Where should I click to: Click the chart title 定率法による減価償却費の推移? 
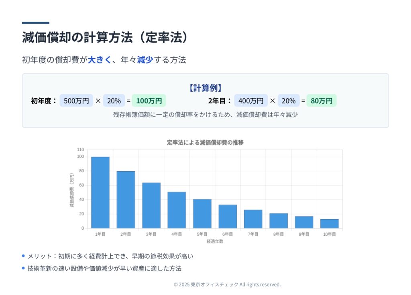(x=205, y=143)
